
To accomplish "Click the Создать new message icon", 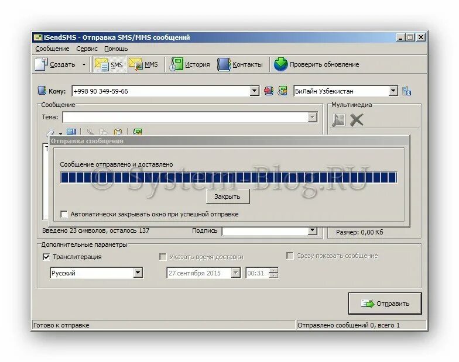I will (41, 64).
